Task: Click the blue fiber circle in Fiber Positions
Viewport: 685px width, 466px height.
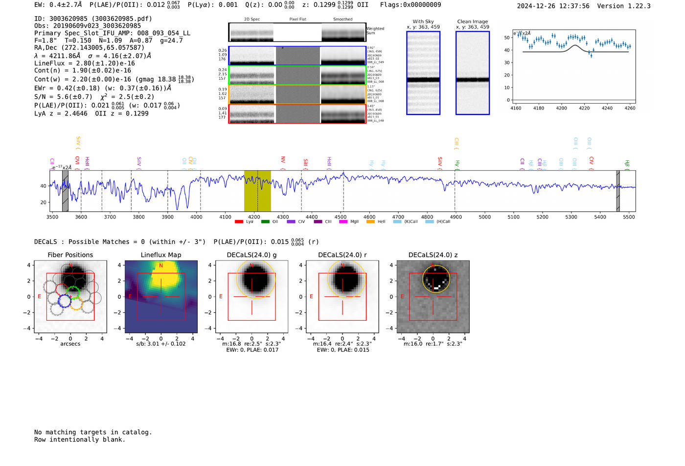Action: click(x=65, y=301)
